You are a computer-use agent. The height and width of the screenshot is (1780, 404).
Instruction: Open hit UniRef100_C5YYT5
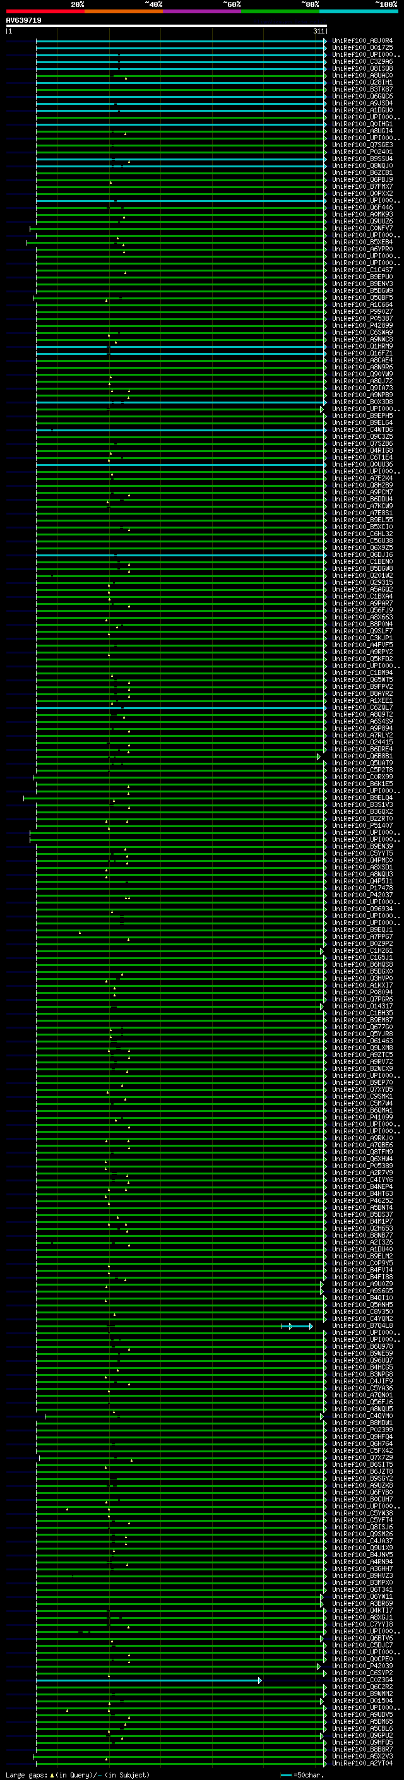pyautogui.click(x=362, y=854)
